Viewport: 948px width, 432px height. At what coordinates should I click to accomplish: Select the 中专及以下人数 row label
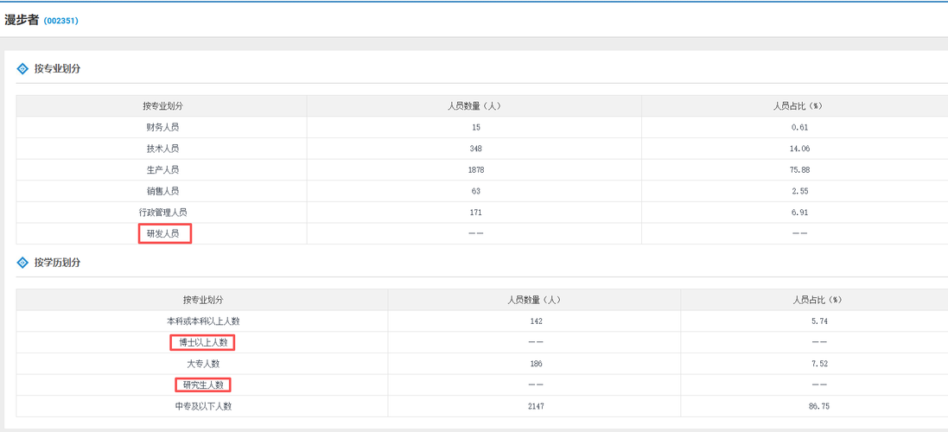(203, 406)
